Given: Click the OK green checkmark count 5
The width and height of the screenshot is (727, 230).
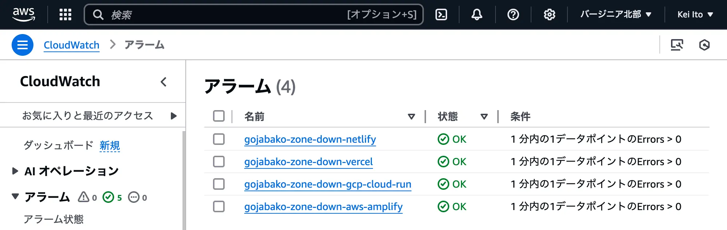Looking at the screenshot, I should pos(112,197).
